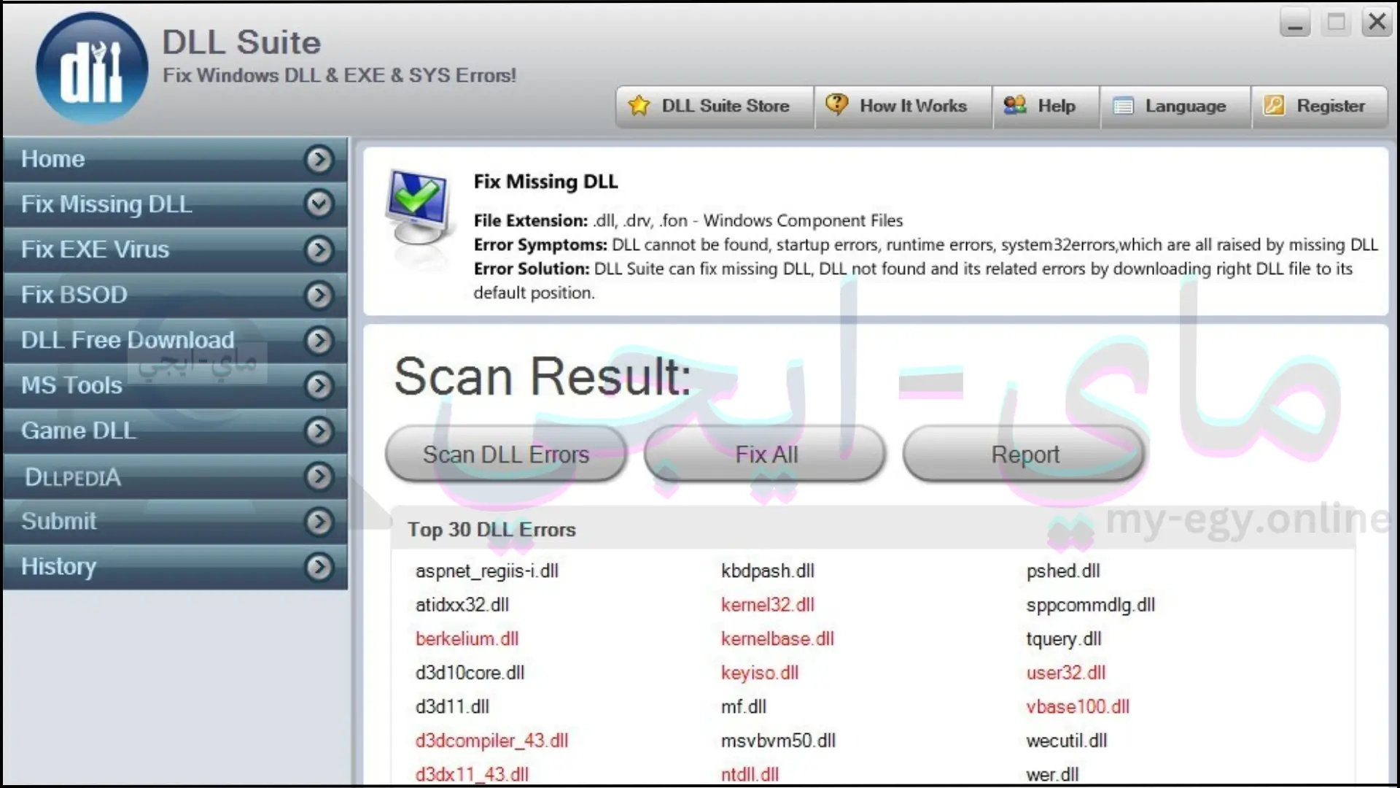This screenshot has height=788, width=1400.
Task: Click the people icon next to Help
Action: point(1014,106)
